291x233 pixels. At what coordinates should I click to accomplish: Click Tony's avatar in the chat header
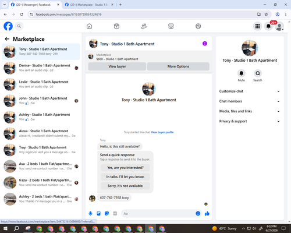(x=93, y=44)
